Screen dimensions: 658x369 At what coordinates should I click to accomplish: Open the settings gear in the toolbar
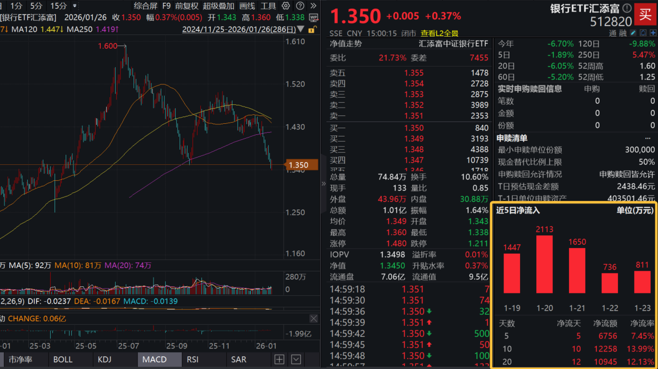pyautogui.click(x=286, y=6)
